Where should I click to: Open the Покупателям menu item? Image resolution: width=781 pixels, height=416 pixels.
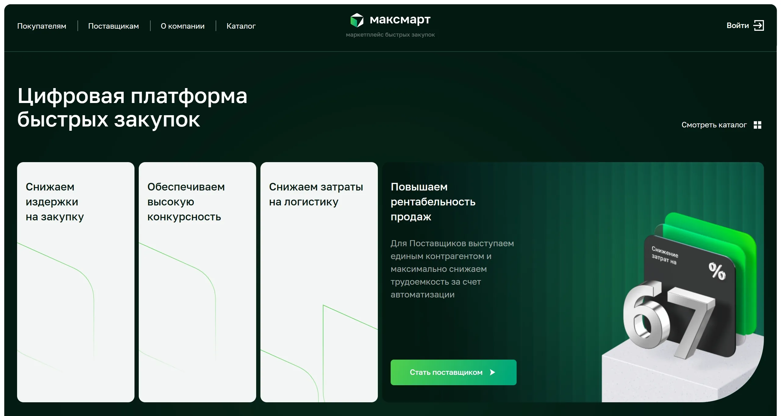(x=42, y=26)
